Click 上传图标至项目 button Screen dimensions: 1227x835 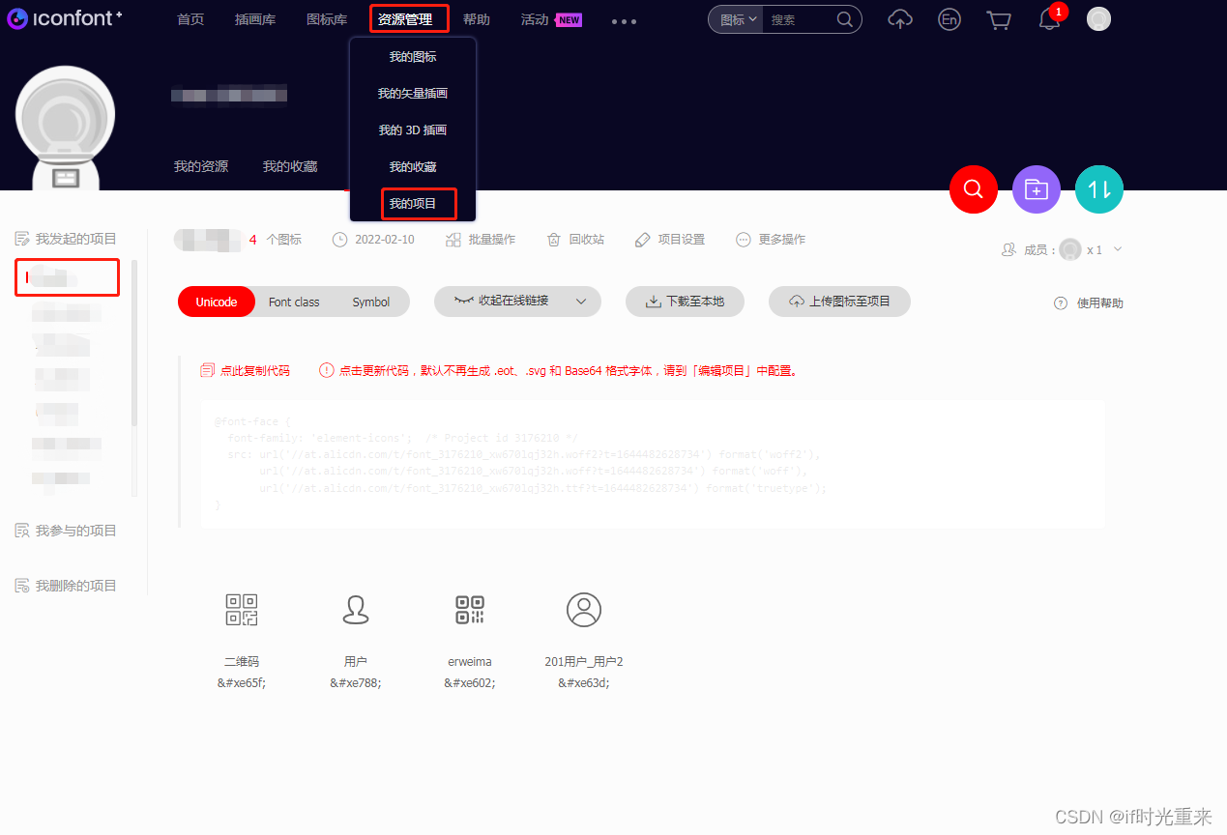tap(839, 302)
